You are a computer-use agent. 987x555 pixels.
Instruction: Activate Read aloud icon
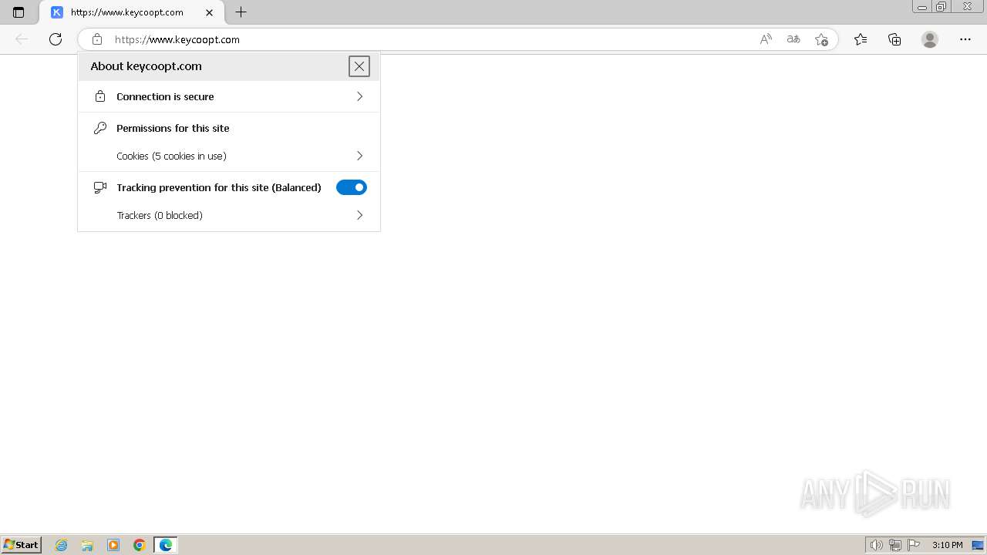(766, 39)
